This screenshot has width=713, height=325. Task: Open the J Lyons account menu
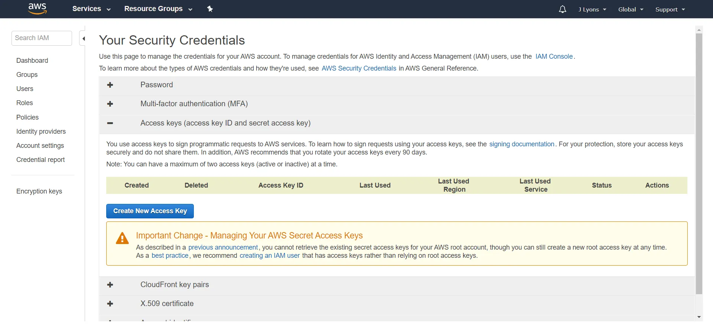pyautogui.click(x=592, y=9)
